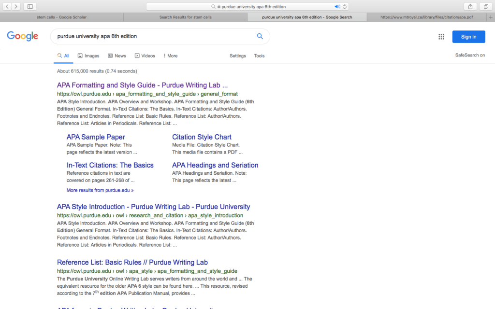Mute the tab audio speaker icon
The width and height of the screenshot is (495, 309).
click(337, 7)
